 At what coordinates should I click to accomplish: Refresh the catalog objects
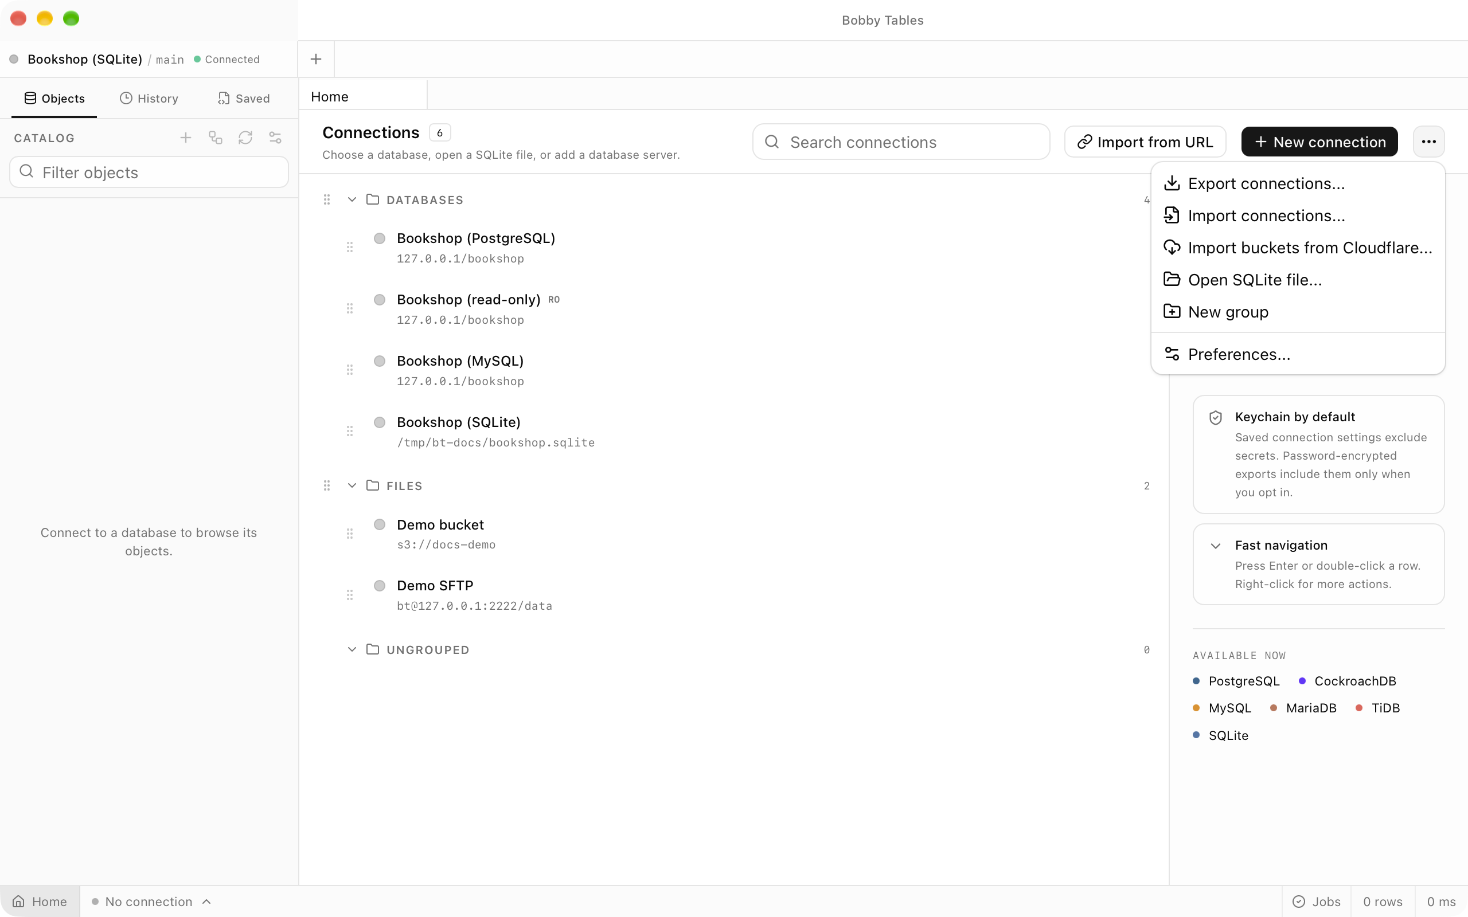point(245,138)
